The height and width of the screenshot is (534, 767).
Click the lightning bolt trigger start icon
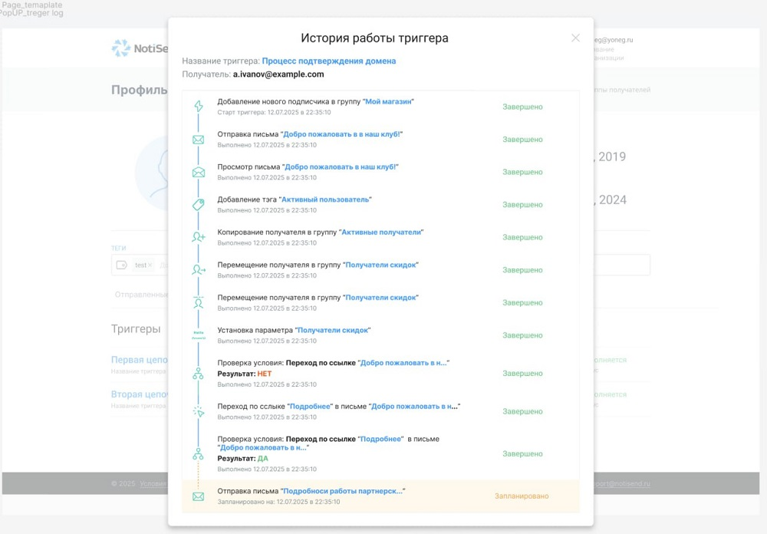pos(198,106)
